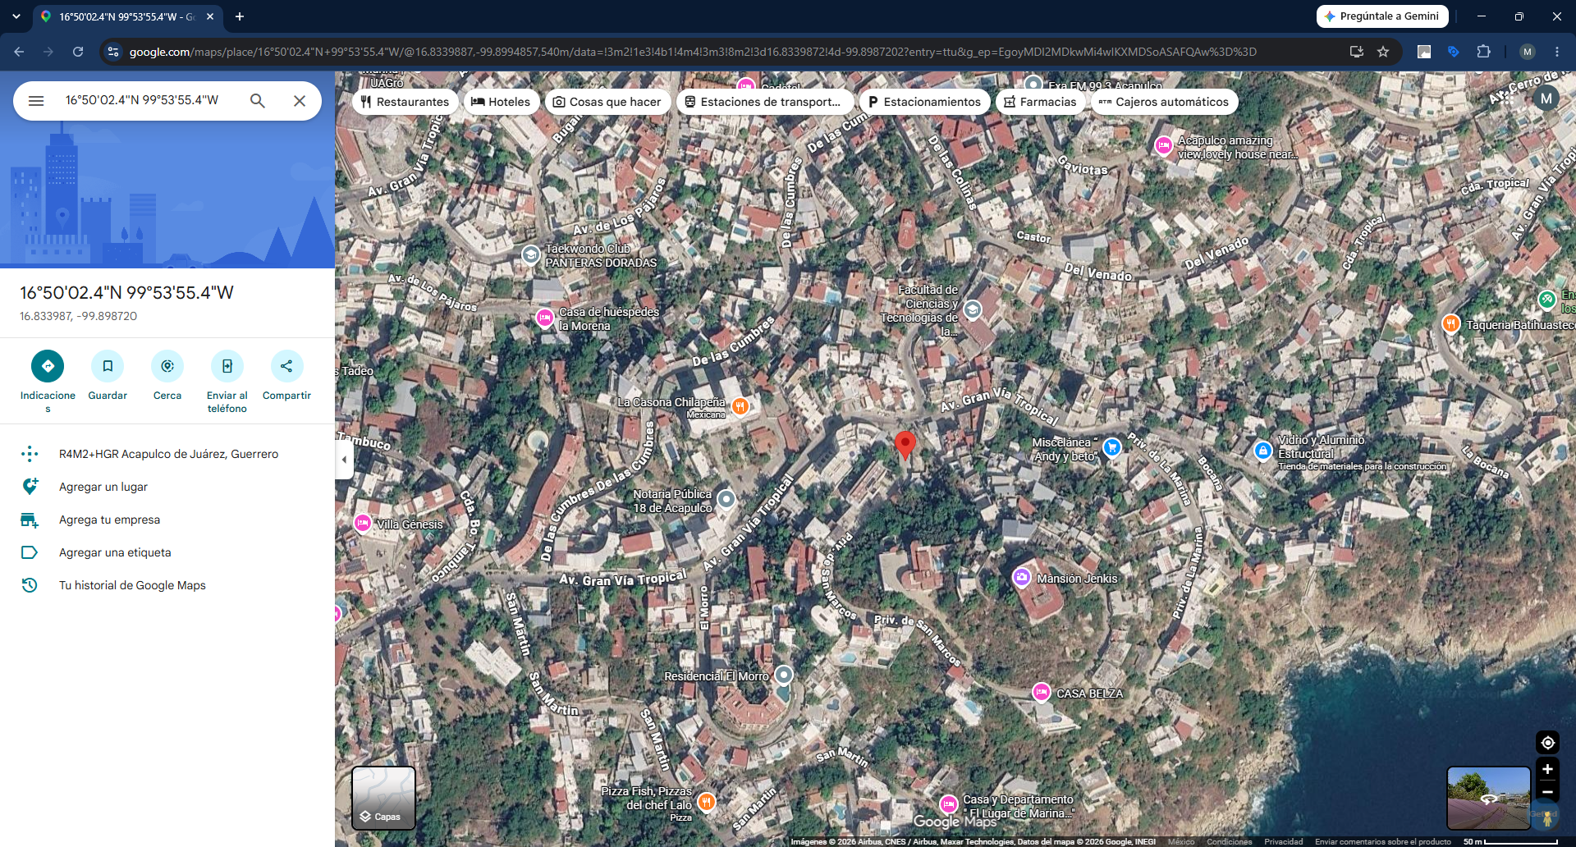Open a new browser tab
This screenshot has height=847, width=1576.
[x=240, y=16]
